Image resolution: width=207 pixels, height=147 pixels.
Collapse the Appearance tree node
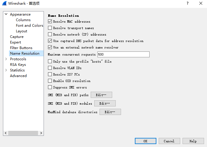6,14
